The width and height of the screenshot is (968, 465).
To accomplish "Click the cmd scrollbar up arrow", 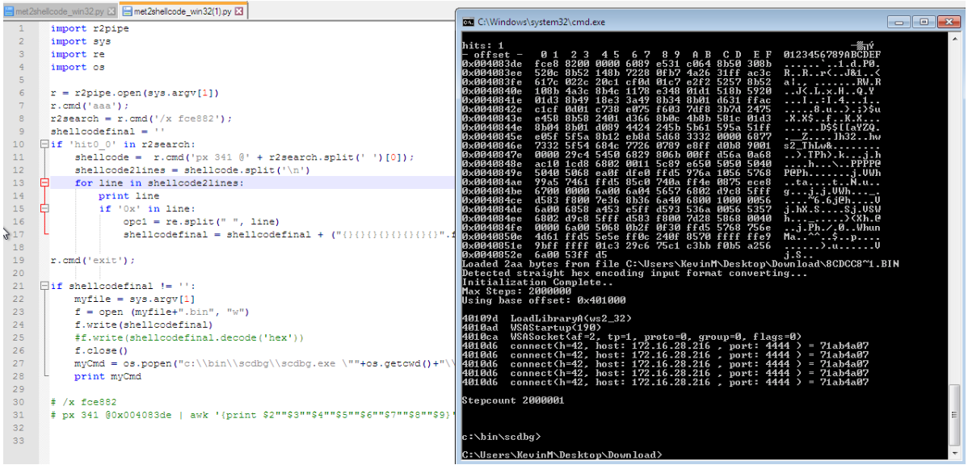I will [x=955, y=40].
